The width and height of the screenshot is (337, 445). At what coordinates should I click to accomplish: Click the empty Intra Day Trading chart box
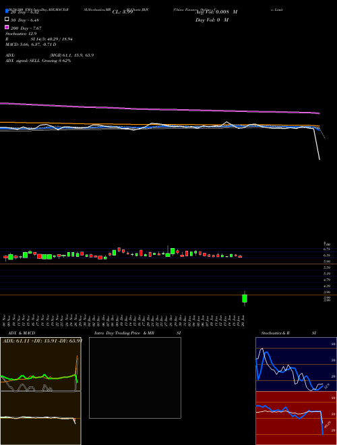tap(135, 378)
